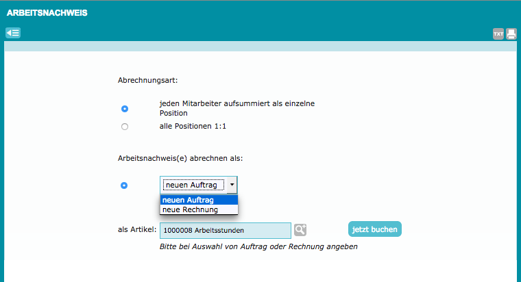Export the page via TXT icon
521x282 pixels.
tap(498, 34)
